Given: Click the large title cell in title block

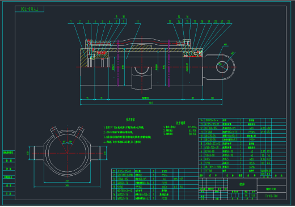Looking at the screenshot, I should pyautogui.click(x=242, y=184).
